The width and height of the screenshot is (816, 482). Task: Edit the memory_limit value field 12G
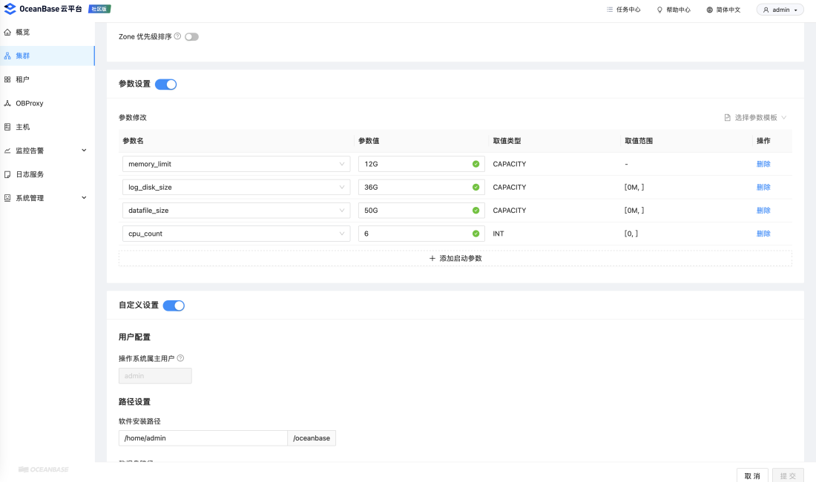[x=421, y=164]
